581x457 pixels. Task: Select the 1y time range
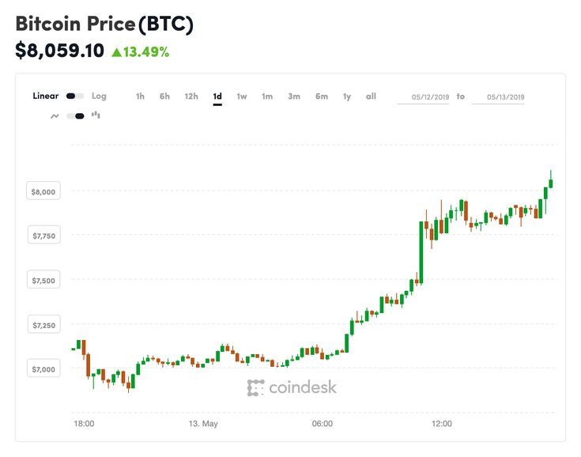[346, 96]
